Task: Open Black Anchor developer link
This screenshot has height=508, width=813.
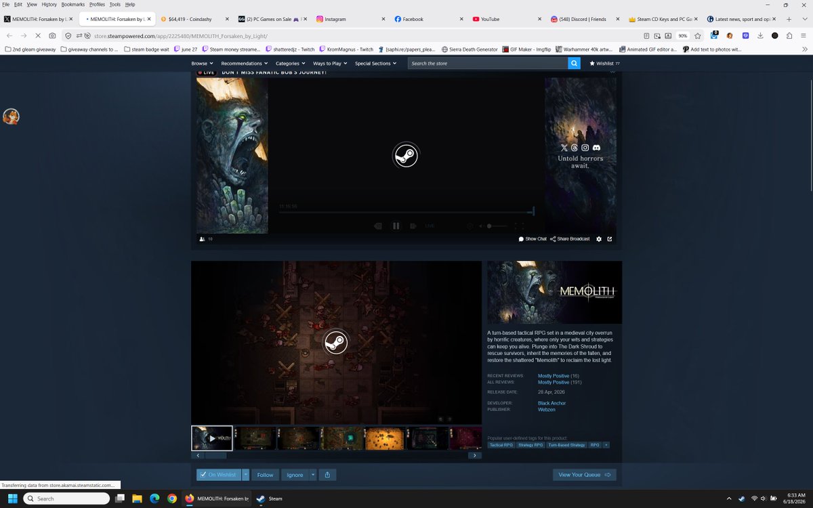Action: click(551, 403)
